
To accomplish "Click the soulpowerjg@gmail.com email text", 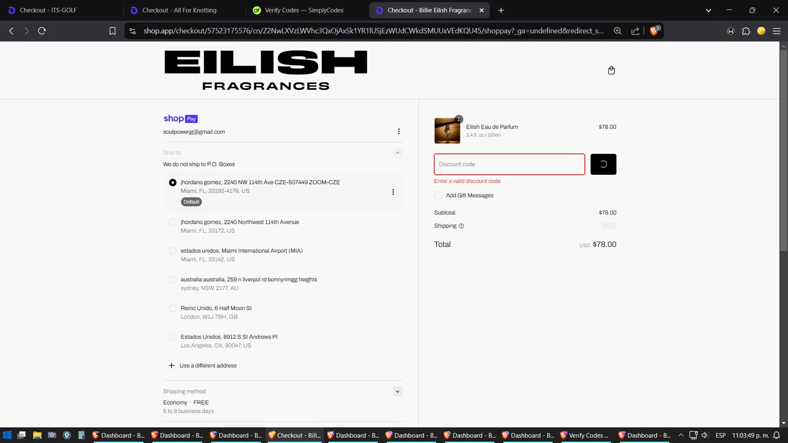I will (194, 132).
